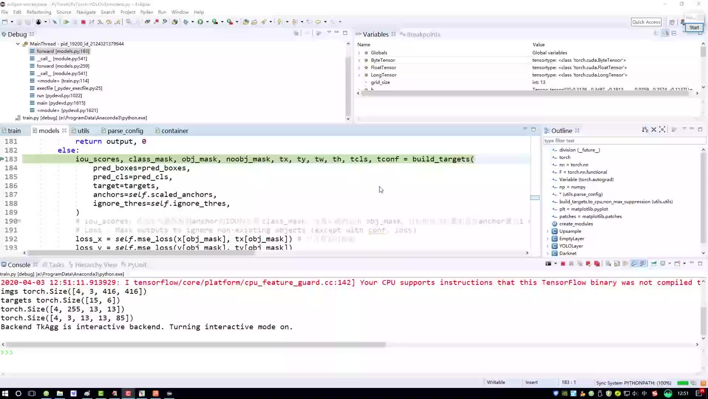Image resolution: width=708 pixels, height=399 pixels.
Task: Toggle Word Wrap in the Console toolbar
Action: pos(625,263)
